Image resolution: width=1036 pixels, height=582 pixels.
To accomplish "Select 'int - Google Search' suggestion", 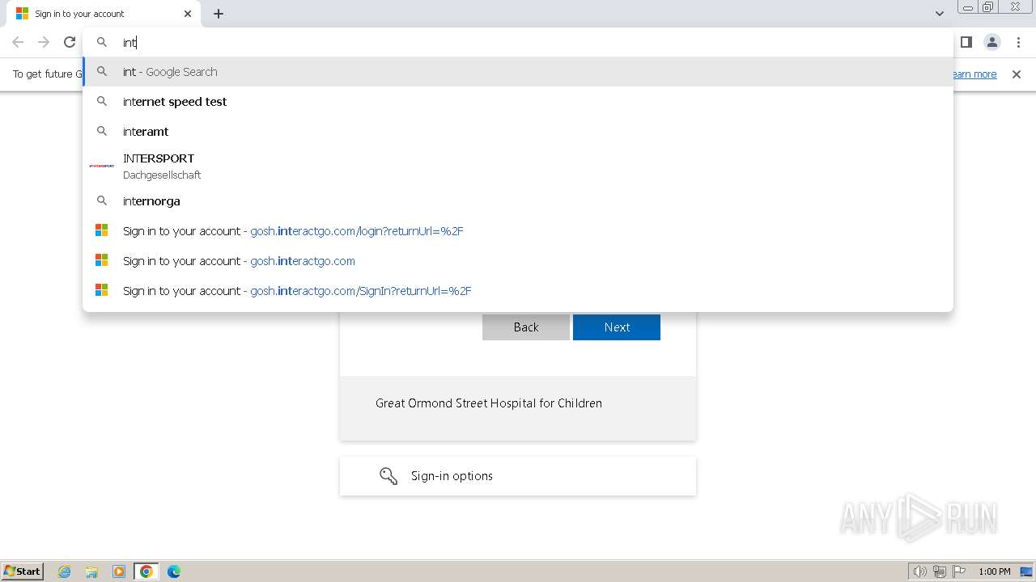I will click(x=518, y=72).
